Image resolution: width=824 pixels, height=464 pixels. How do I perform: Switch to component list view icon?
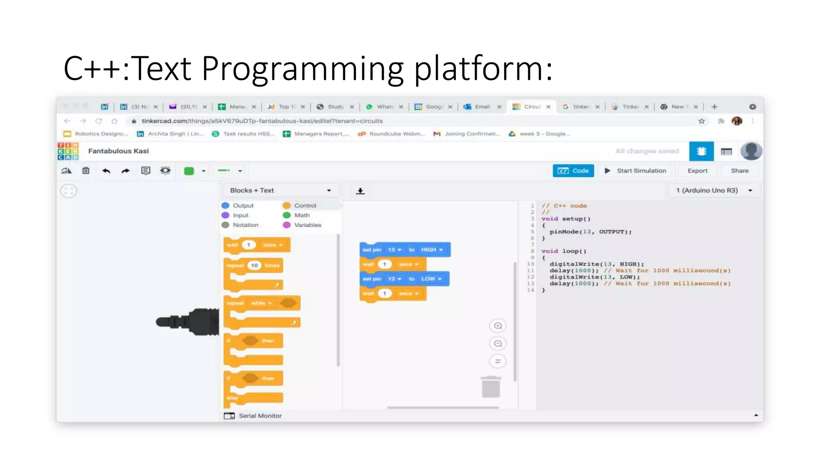[x=726, y=151]
